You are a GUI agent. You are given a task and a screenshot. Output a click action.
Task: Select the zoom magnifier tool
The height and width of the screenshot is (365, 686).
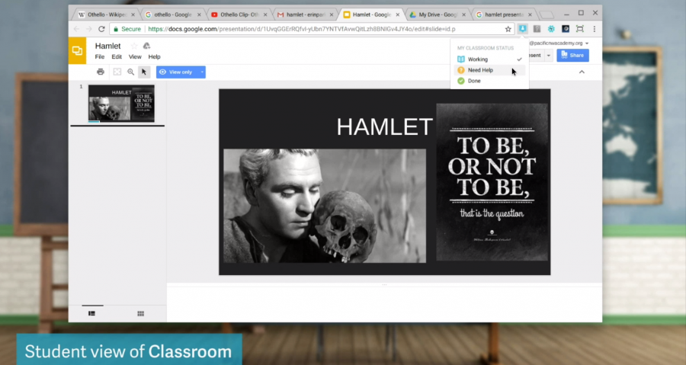coord(131,72)
